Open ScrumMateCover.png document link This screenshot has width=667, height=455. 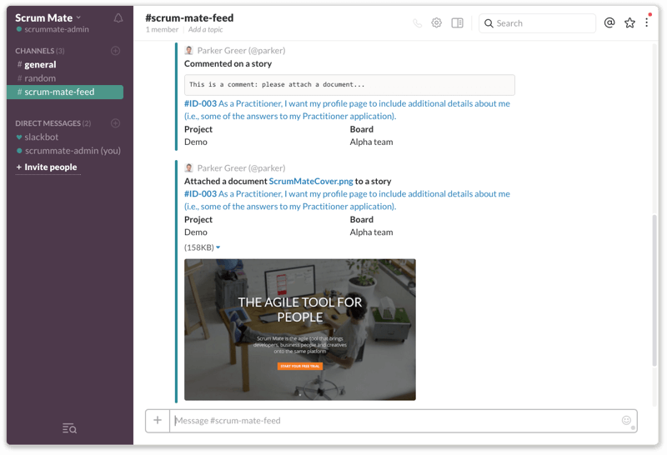311,181
